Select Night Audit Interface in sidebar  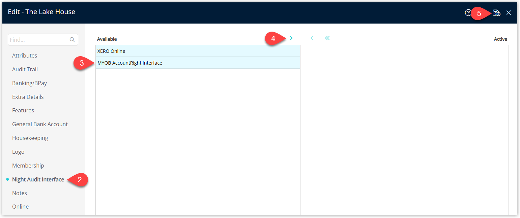tap(38, 179)
